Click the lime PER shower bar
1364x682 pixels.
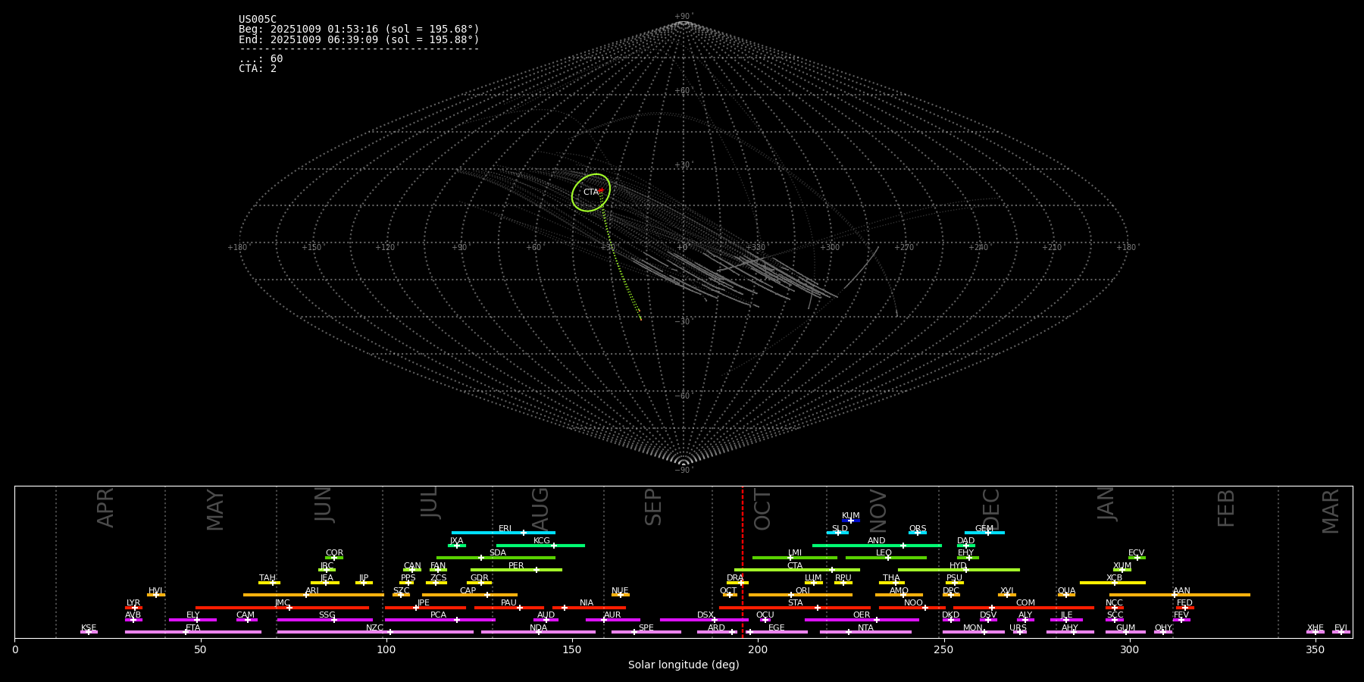(x=516, y=570)
